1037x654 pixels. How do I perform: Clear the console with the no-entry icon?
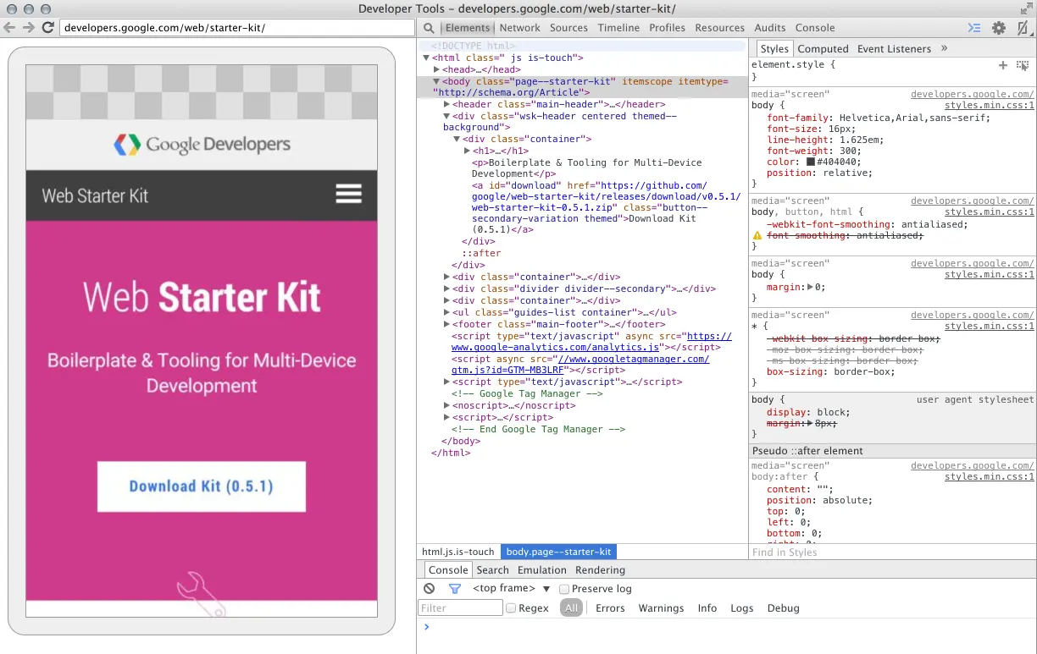coord(429,588)
